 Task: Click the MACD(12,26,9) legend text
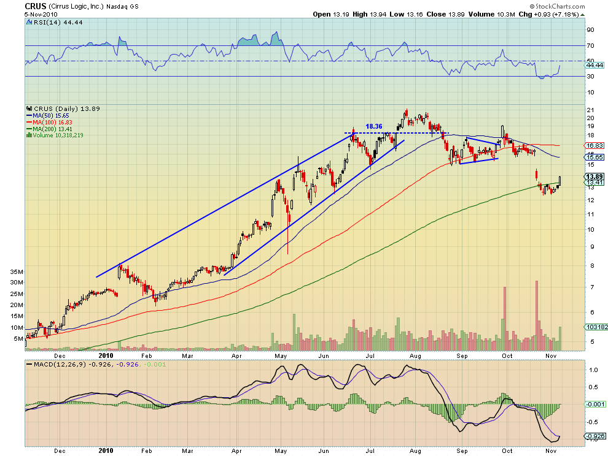(x=60, y=364)
